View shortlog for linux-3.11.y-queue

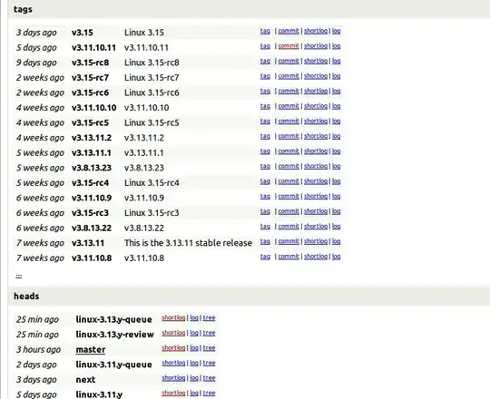tap(173, 363)
